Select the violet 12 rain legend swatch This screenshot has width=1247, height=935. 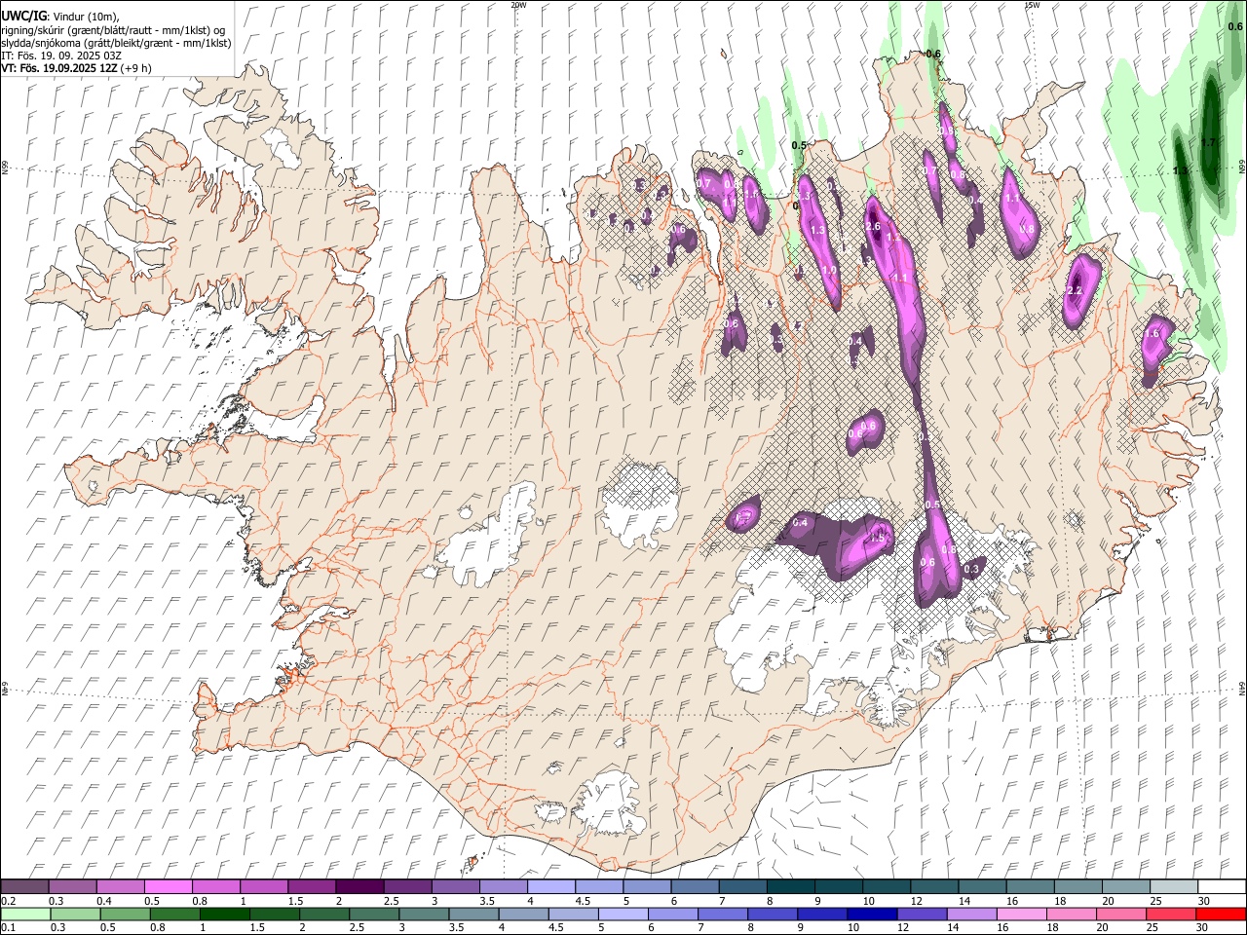(922, 915)
